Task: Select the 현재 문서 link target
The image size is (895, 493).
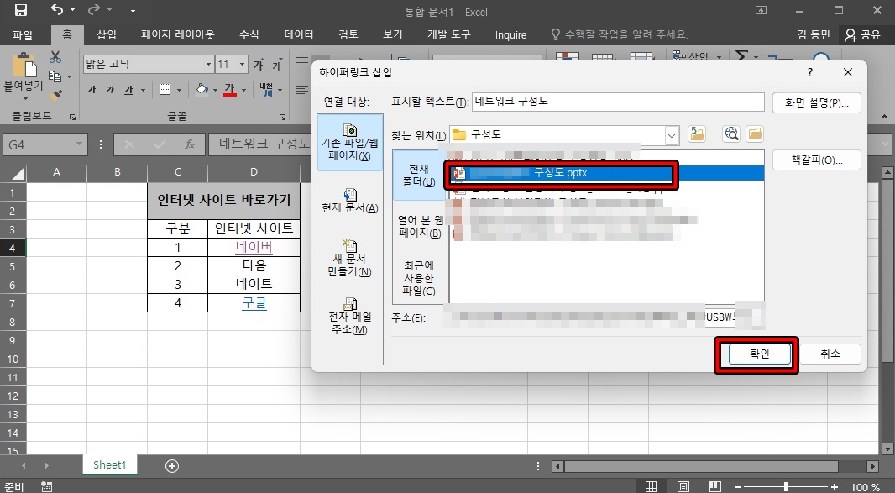Action: point(350,201)
